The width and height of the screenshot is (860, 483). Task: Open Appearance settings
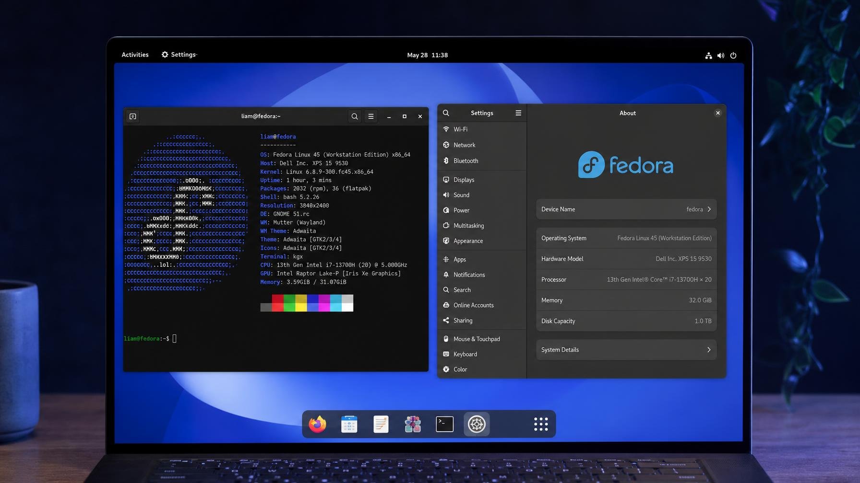pos(482,241)
